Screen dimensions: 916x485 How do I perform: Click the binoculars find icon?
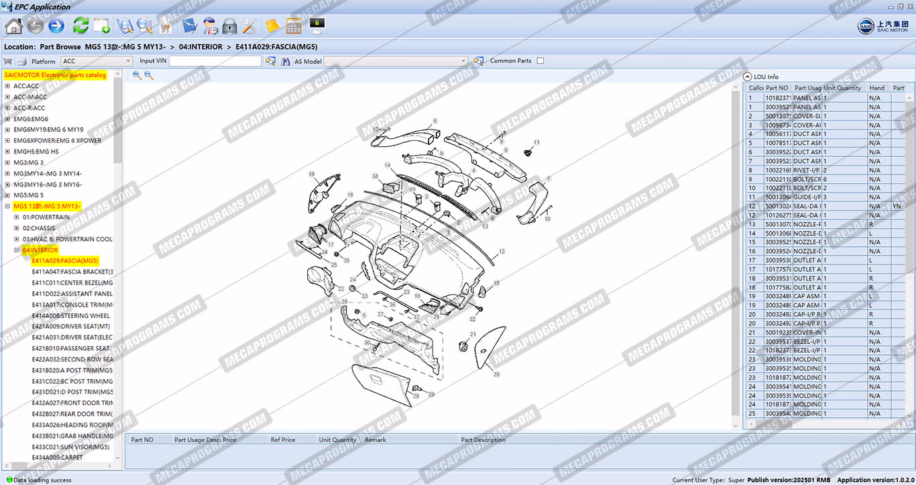click(x=284, y=61)
